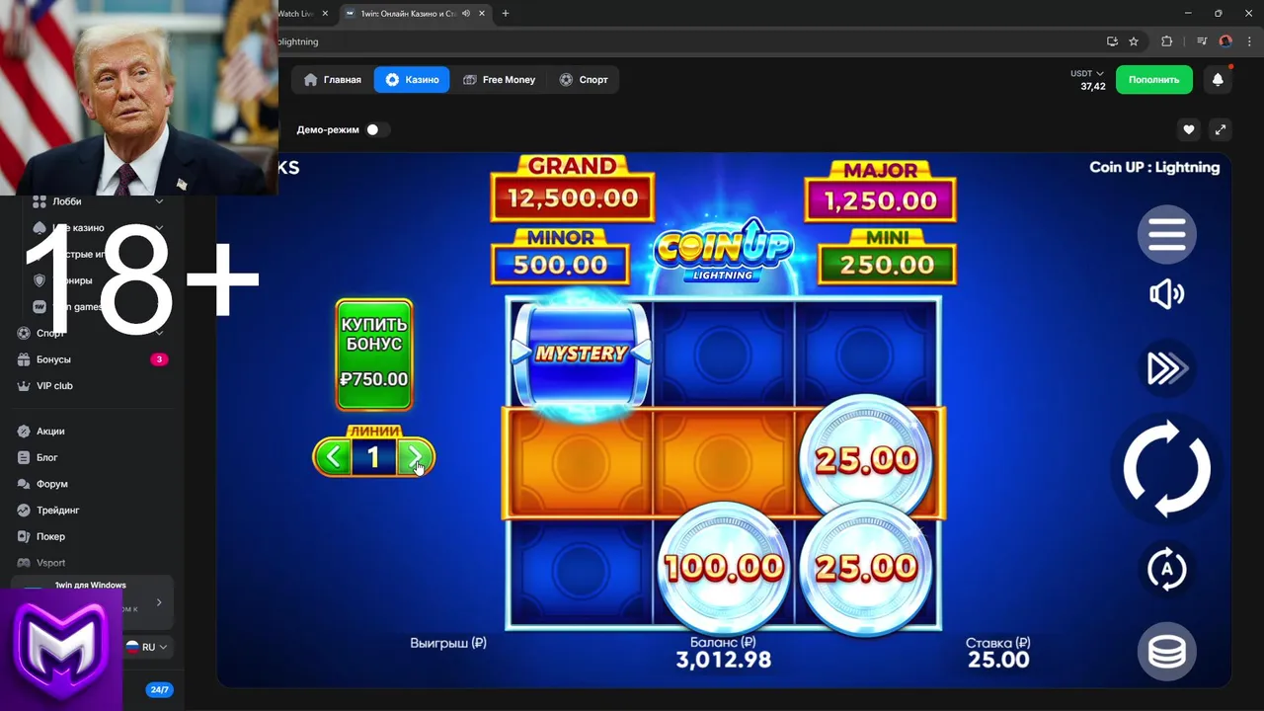Open the Free Money tab
Image resolution: width=1264 pixels, height=711 pixels.
click(499, 80)
